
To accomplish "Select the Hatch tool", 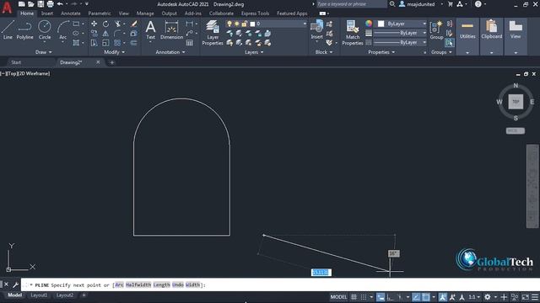I will 76,43.
